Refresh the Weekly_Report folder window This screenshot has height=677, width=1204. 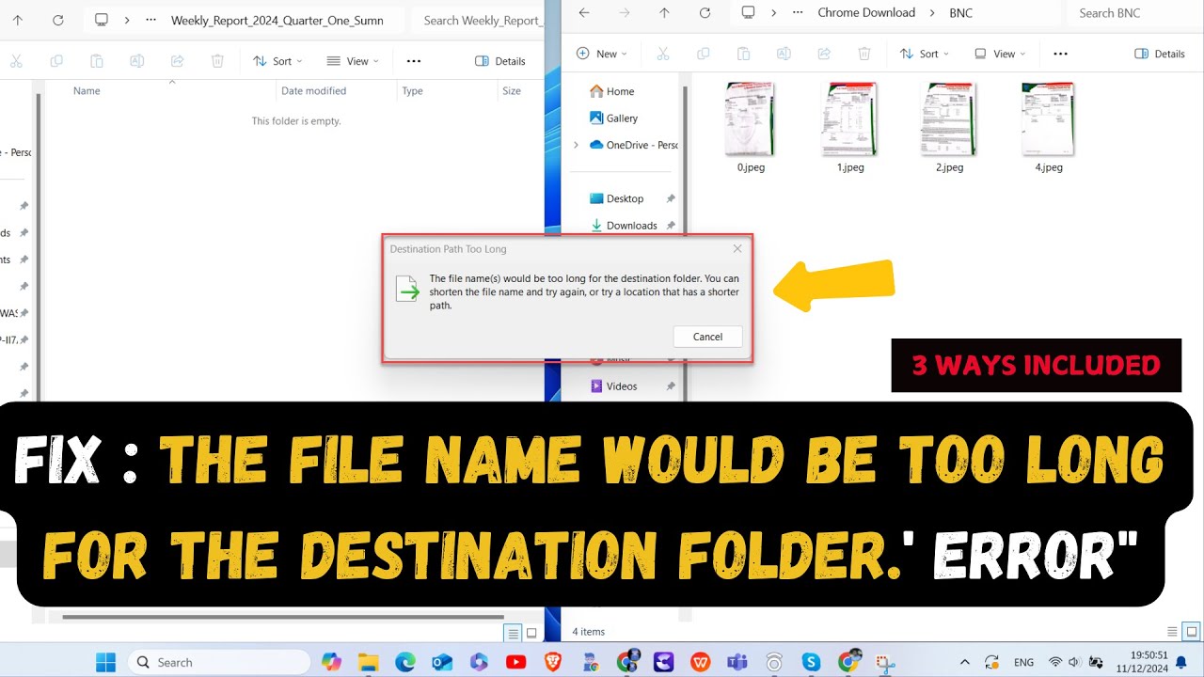point(57,20)
